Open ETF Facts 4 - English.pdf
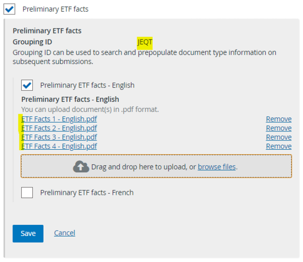 coord(59,146)
